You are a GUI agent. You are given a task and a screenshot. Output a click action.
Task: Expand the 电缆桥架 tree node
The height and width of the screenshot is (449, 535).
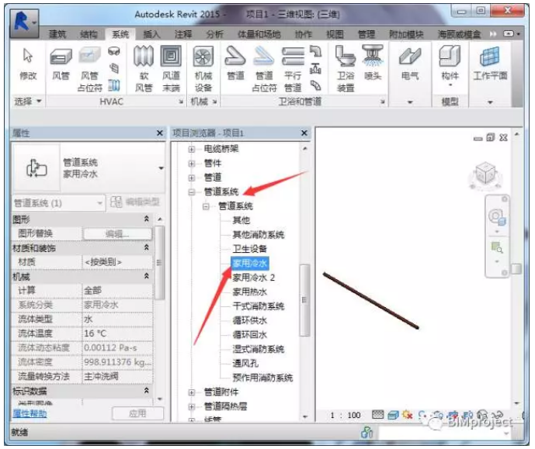[192, 149]
